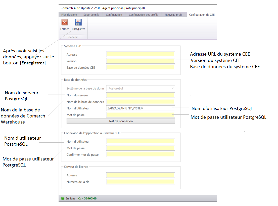Click the Base de données Mot de passe field
The width and height of the screenshot is (278, 206).
[141, 115]
